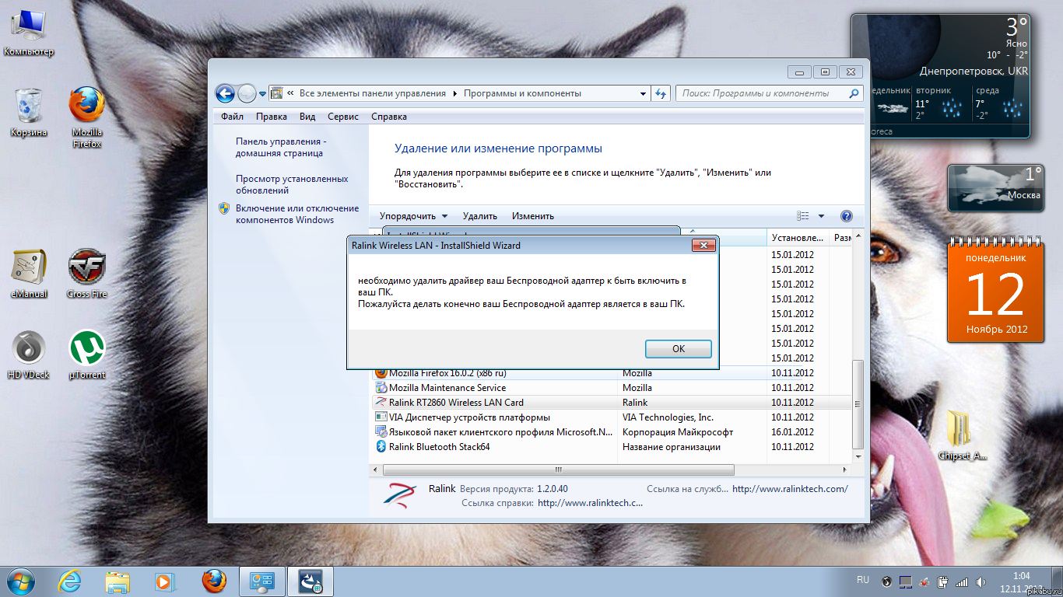Open the address bar history dropdown
Screen dimensions: 1063x597
(x=644, y=93)
